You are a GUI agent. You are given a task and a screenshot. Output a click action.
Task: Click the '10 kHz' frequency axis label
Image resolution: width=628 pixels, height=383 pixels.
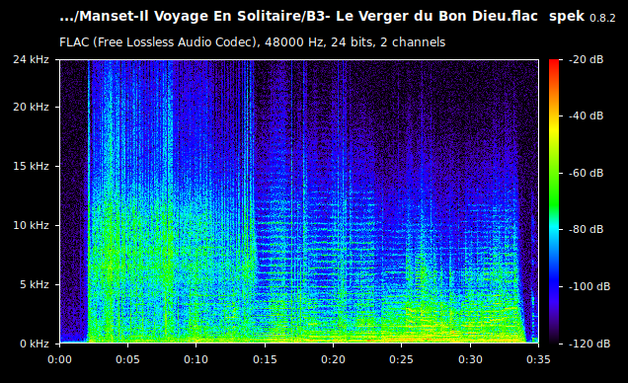(31, 225)
